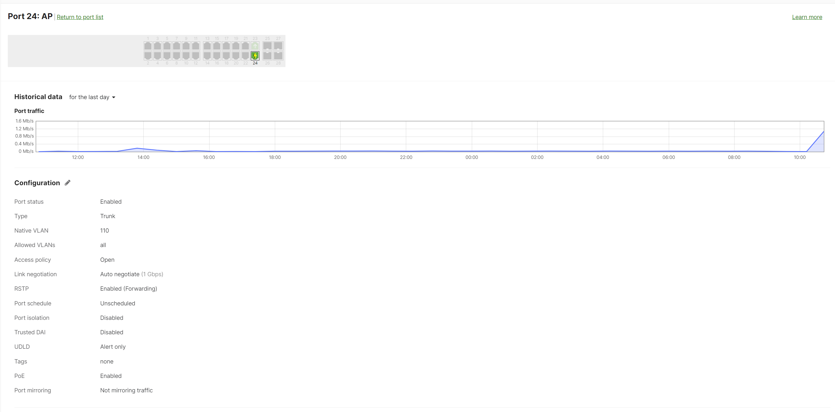Screen dimensions: 835x412
Task: Select port 1 on switch diagram
Action: (148, 46)
